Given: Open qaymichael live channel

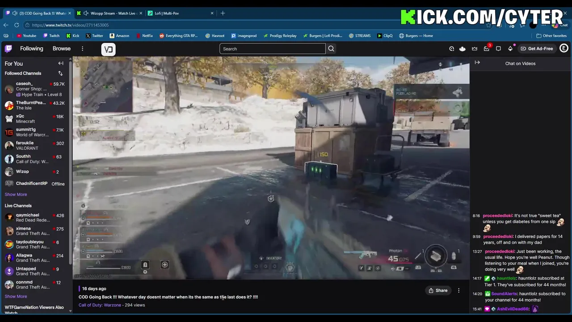Looking at the screenshot, I should click(35, 218).
